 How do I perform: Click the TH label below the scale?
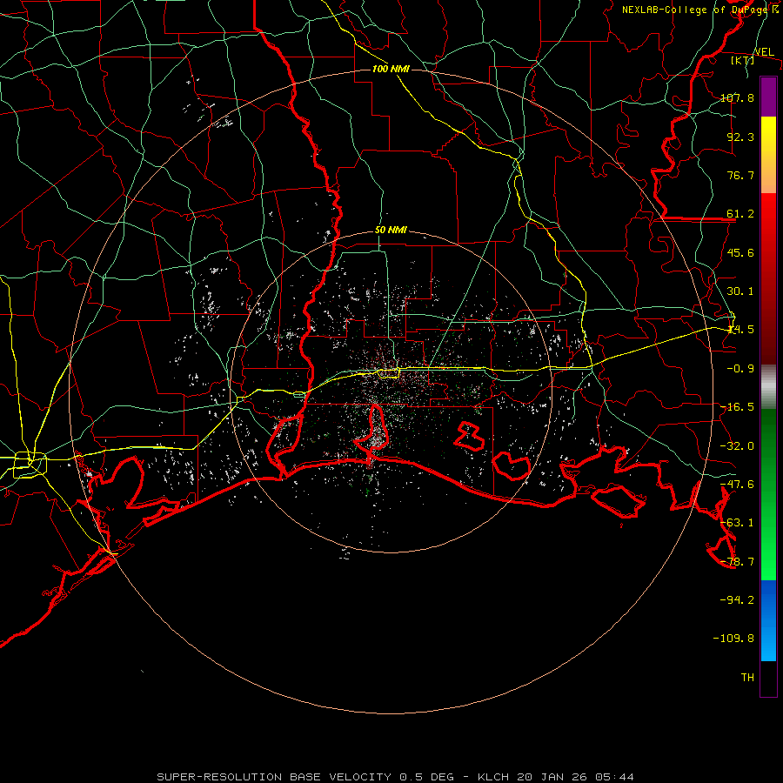tap(747, 678)
